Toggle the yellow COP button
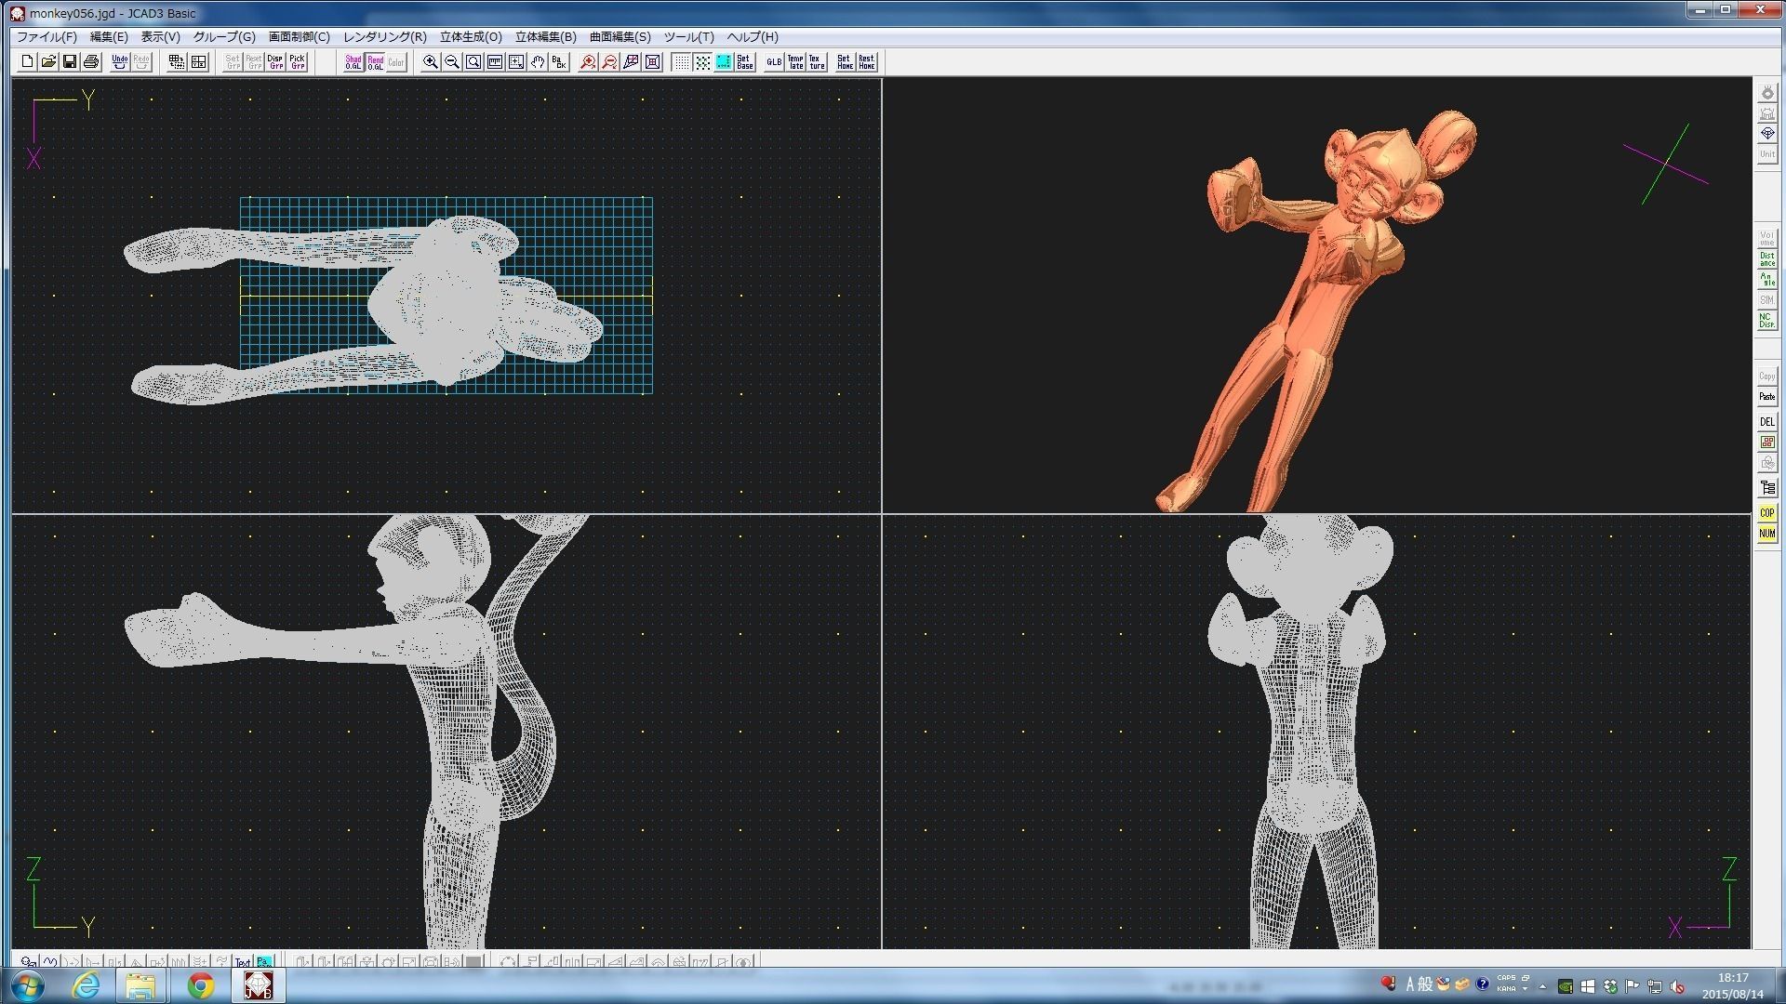The height and width of the screenshot is (1004, 1786). click(x=1766, y=513)
